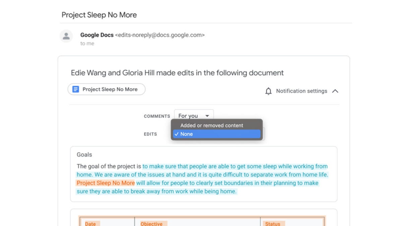Image resolution: width=402 pixels, height=226 pixels.
Task: Click the bell icon to manage notifications
Action: coord(268,91)
